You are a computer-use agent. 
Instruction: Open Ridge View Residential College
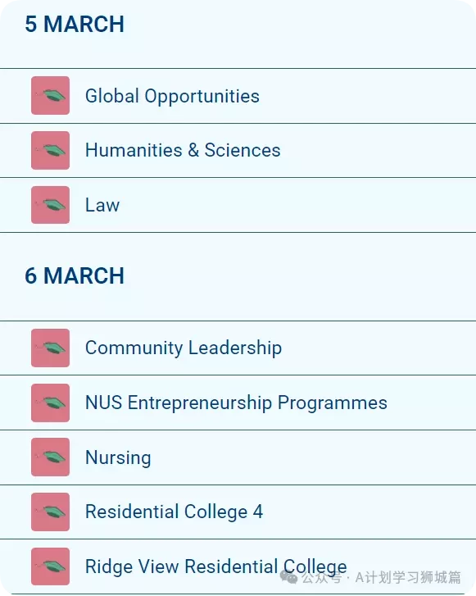coord(238,566)
